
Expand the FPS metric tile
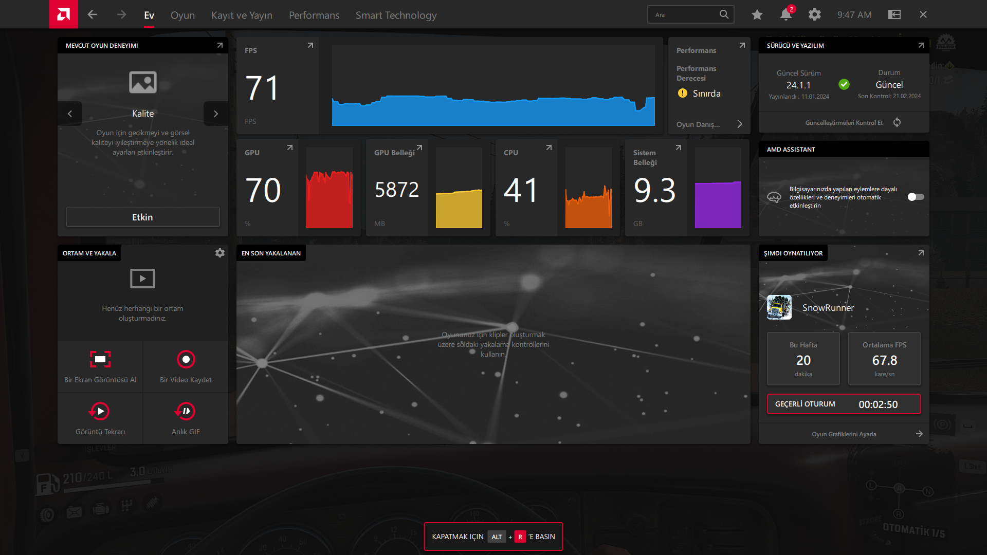pos(310,45)
